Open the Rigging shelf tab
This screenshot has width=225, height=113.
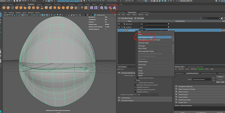[x=39, y=4]
